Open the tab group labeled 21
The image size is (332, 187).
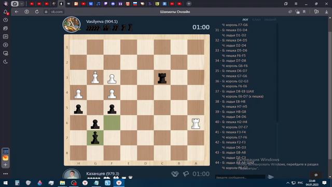15,4
